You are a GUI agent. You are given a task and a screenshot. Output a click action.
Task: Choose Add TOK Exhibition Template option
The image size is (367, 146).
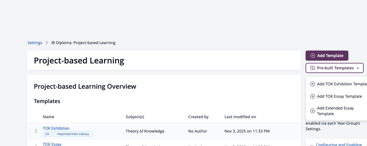pyautogui.click(x=339, y=84)
